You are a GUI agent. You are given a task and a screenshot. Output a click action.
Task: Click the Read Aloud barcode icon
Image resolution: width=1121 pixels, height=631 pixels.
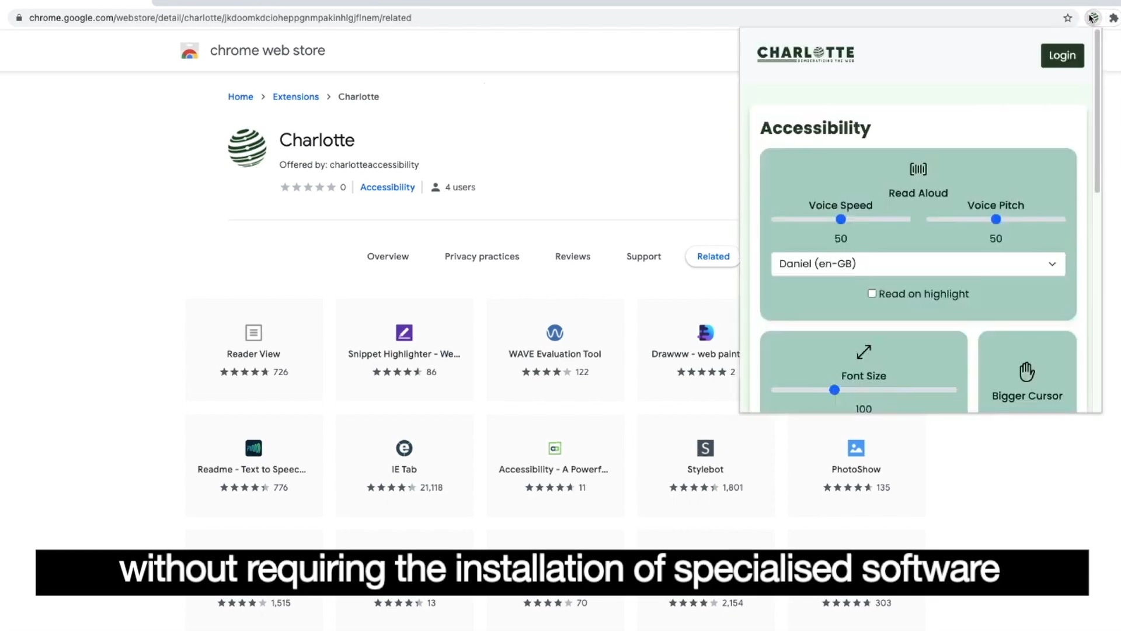click(x=918, y=169)
